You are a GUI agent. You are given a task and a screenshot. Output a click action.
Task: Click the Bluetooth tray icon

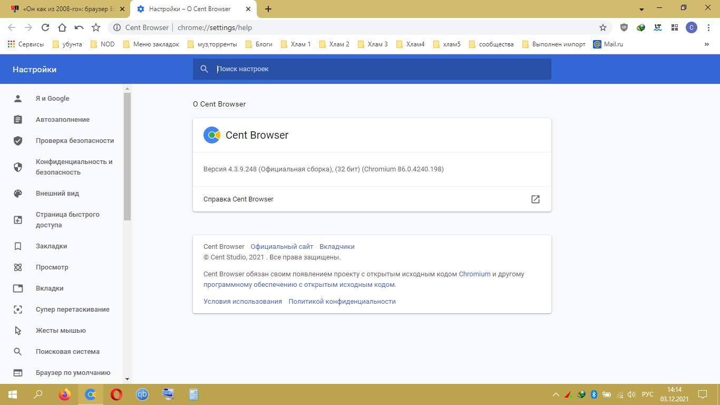(593, 394)
